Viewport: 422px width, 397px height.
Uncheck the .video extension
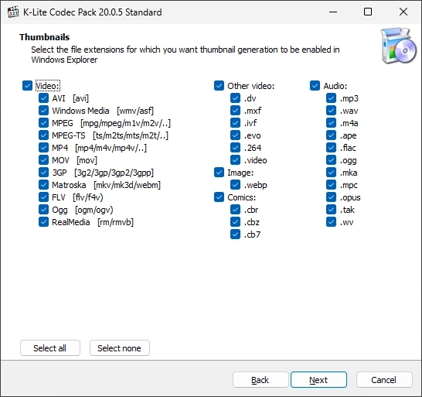click(235, 160)
